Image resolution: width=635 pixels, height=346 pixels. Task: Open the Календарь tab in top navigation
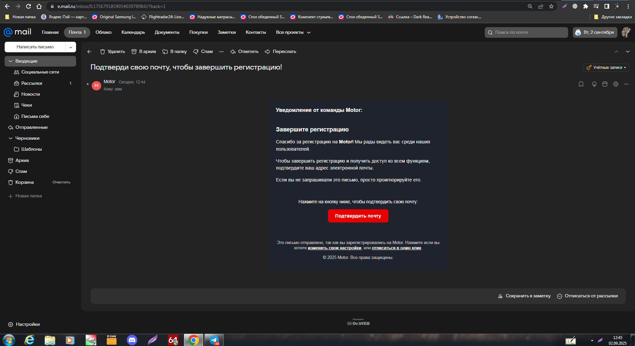tap(133, 32)
